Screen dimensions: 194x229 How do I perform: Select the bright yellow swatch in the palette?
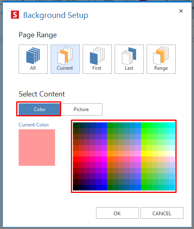144,154
